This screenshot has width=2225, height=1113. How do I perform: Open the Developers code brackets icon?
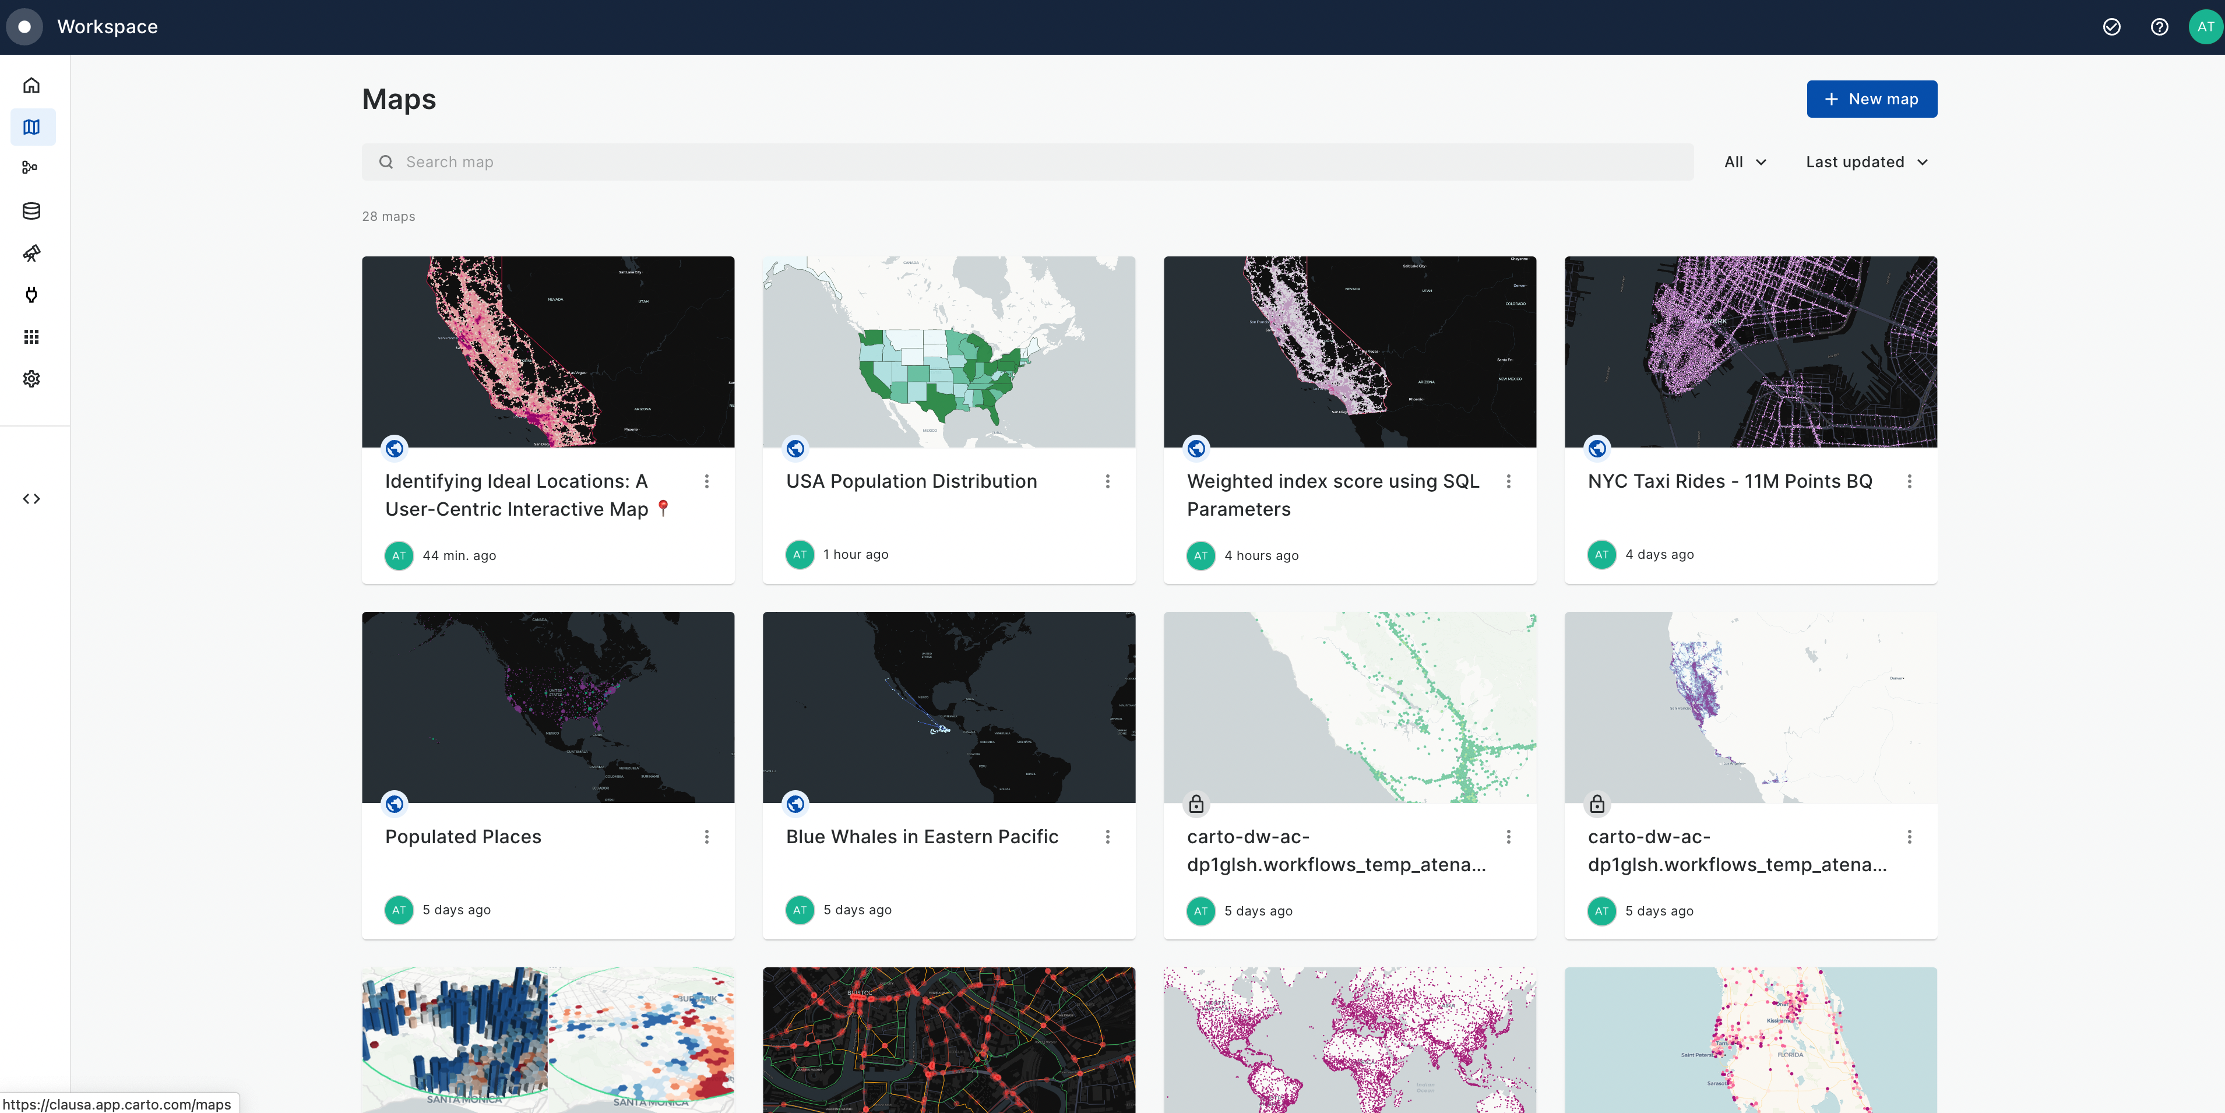point(32,498)
